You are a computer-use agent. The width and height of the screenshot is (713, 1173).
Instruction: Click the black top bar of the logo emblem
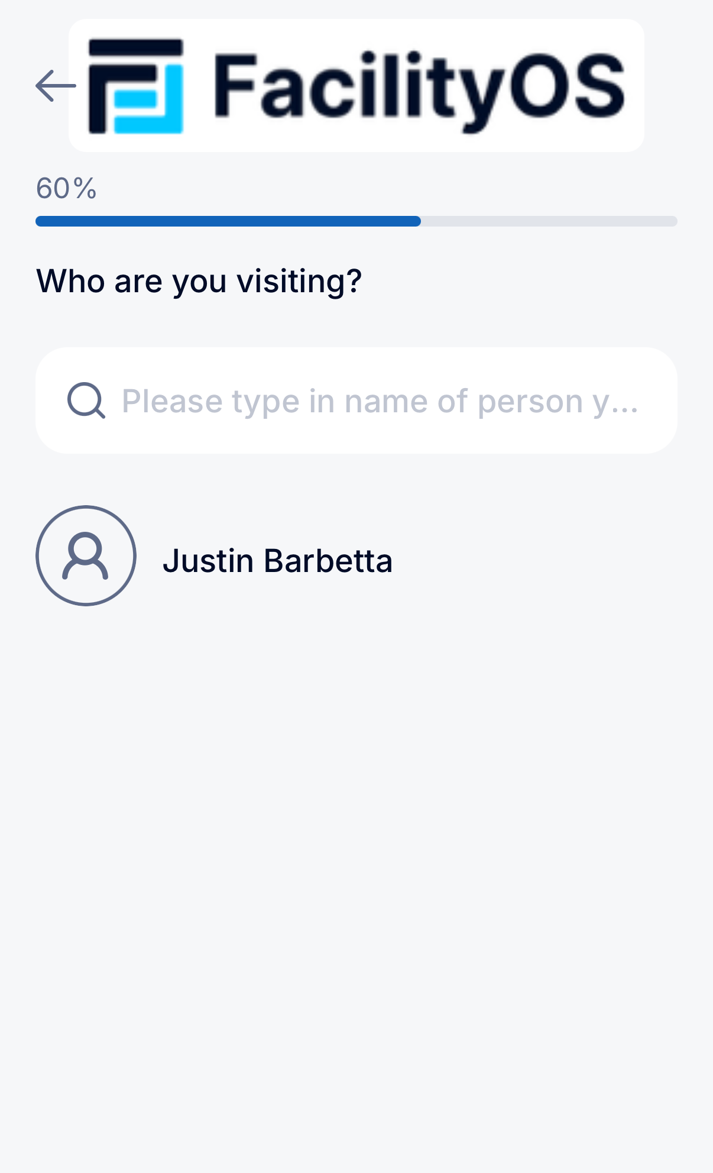coord(136,49)
